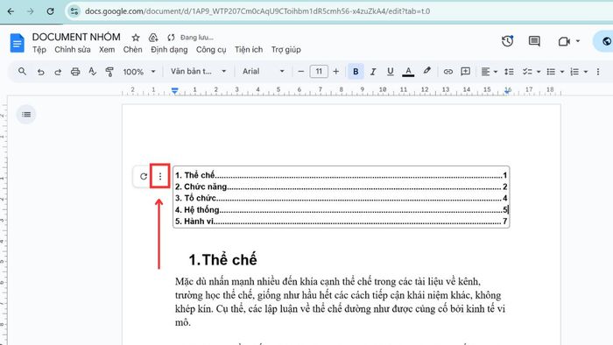Click the browser forward arrow
The image size is (613, 345).
pyautogui.click(x=30, y=11)
